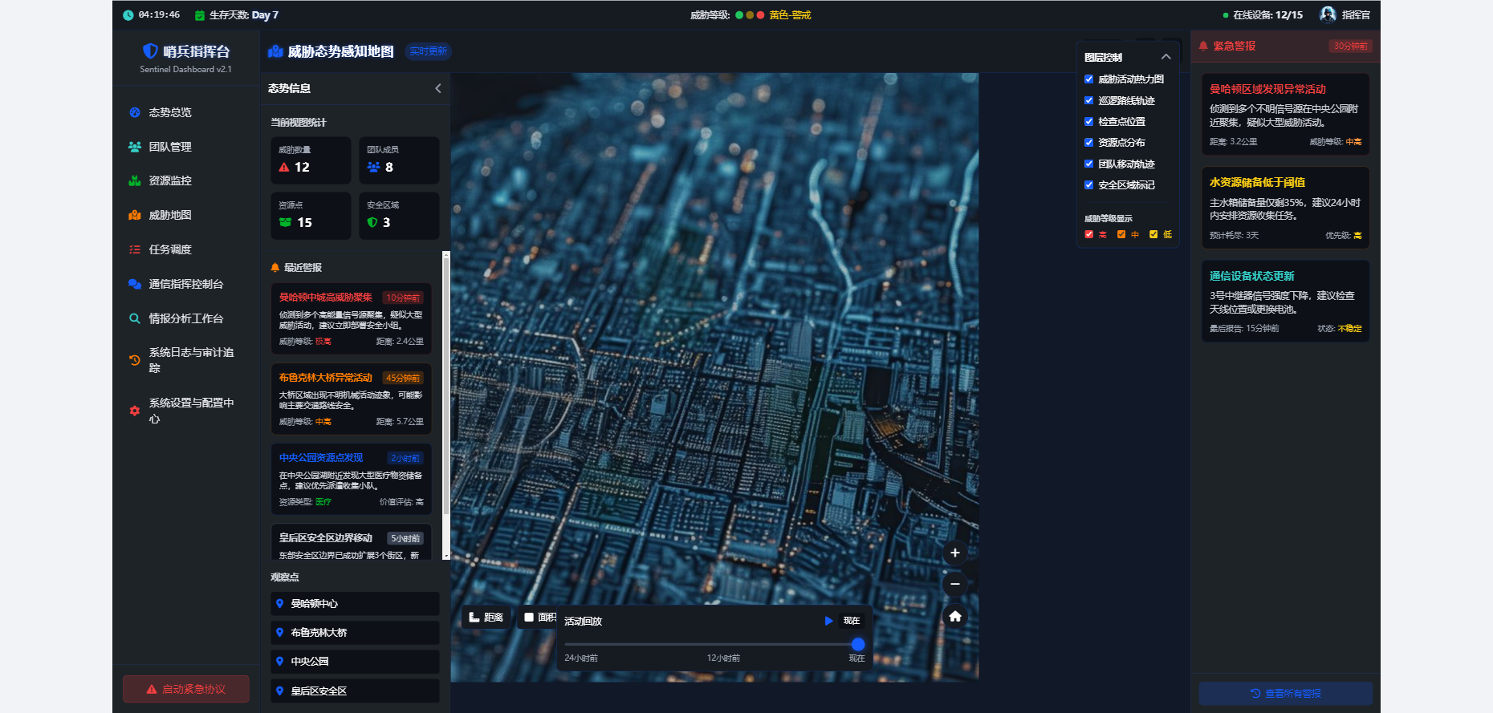Click the 活动回放 slider handle

858,645
